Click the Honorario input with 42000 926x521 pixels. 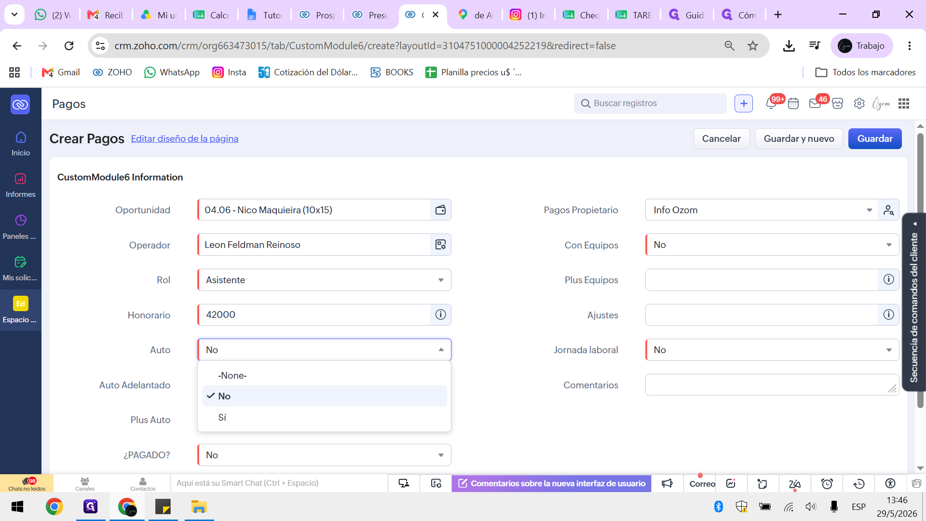(x=314, y=315)
